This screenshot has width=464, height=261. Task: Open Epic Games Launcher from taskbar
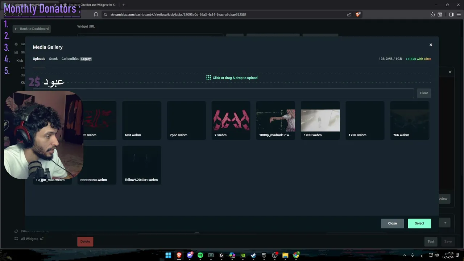(x=264, y=255)
